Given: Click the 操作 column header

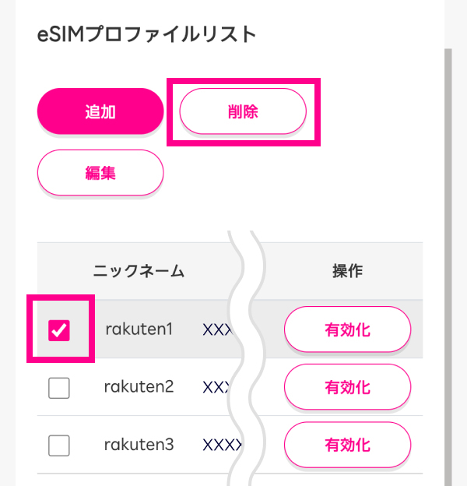Looking at the screenshot, I should point(347,271).
